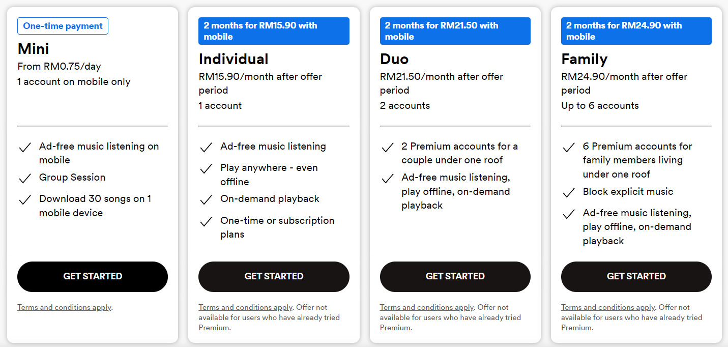728x347 pixels.
Task: Click checkmark beside Play anywhere - even offline
Action: tap(206, 169)
